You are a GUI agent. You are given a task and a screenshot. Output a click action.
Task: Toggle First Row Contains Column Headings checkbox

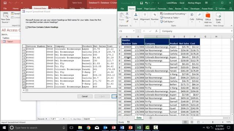pyautogui.click(x=27, y=27)
